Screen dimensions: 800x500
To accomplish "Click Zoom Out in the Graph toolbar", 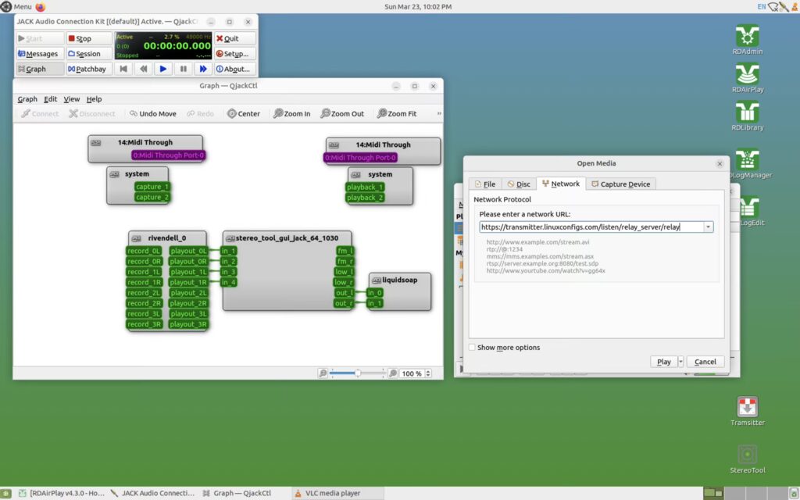I will pyautogui.click(x=342, y=114).
